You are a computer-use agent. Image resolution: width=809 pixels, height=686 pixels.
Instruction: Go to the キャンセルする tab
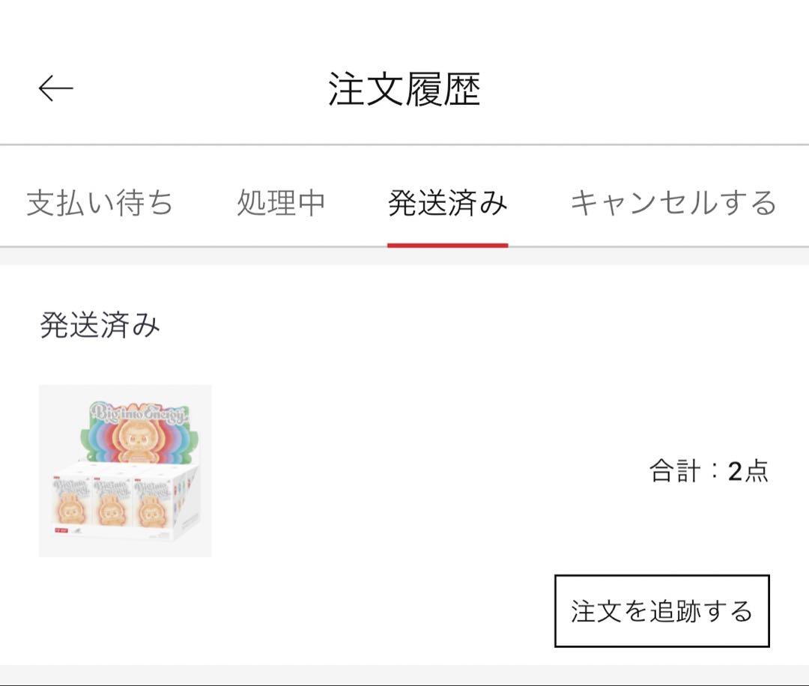tap(673, 203)
